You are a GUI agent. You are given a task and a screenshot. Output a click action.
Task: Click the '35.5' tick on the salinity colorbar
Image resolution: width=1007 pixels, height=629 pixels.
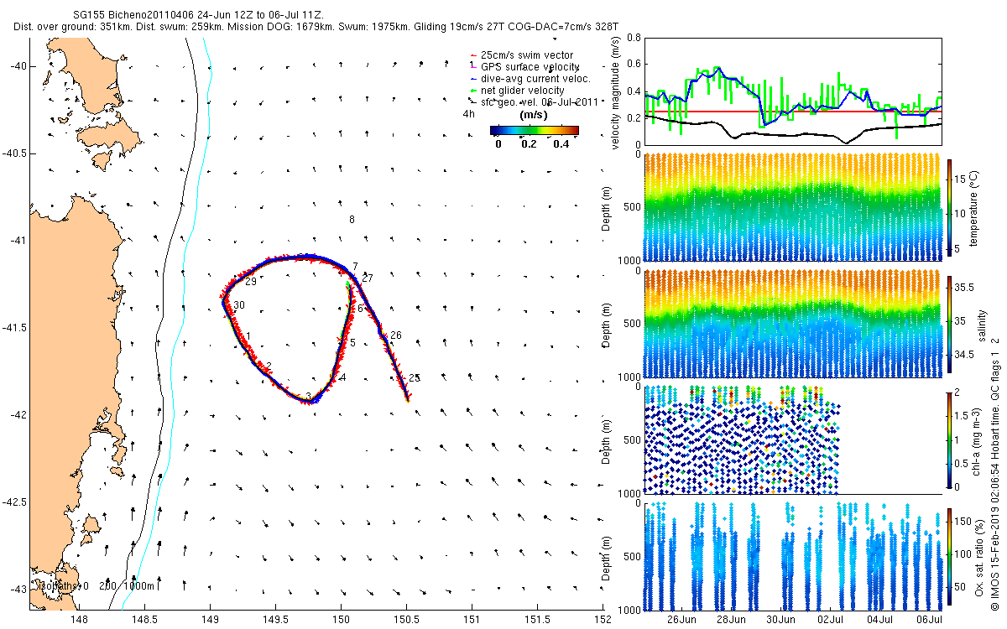966,288
